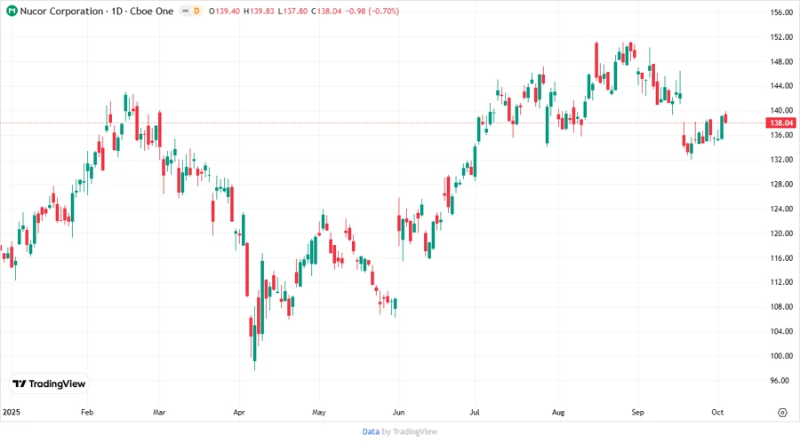Click the Sep label on time axis
Image resolution: width=800 pixels, height=442 pixels.
click(637, 413)
